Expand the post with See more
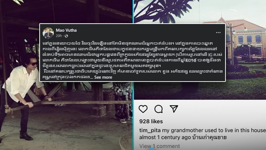The width and height of the screenshot is (266, 150). [103, 77]
